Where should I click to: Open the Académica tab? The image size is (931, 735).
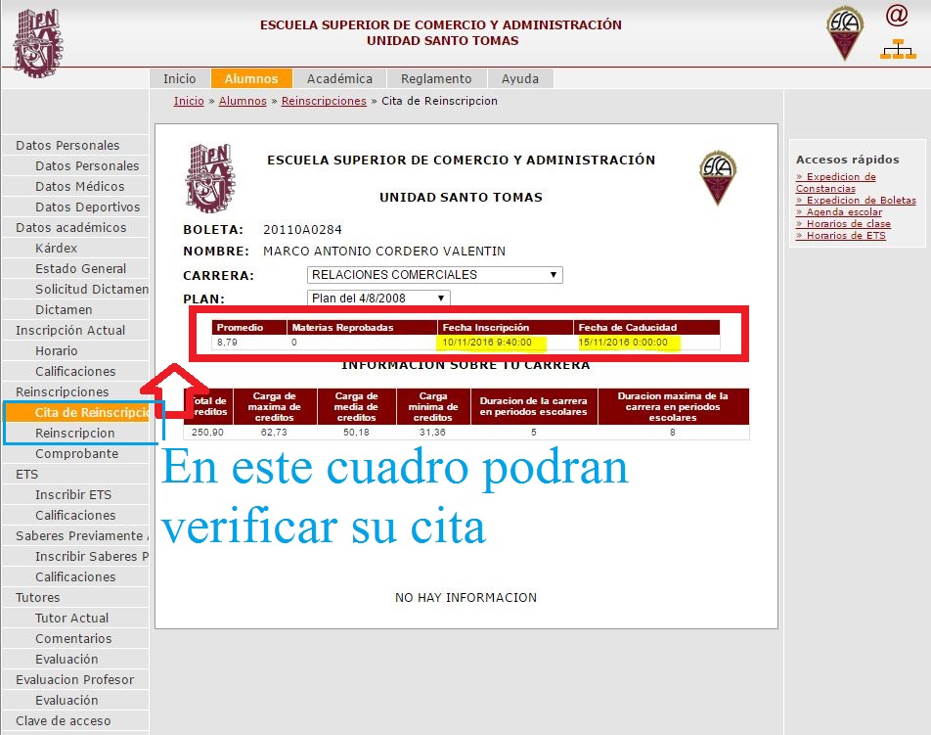pos(339,78)
